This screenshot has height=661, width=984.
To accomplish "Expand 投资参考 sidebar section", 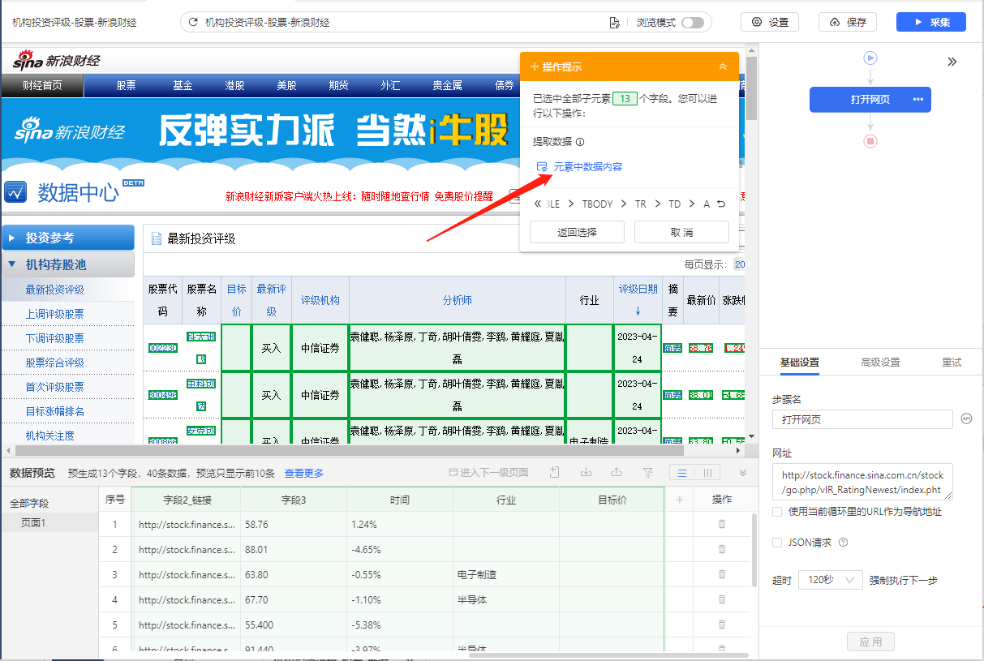I will pyautogui.click(x=68, y=238).
